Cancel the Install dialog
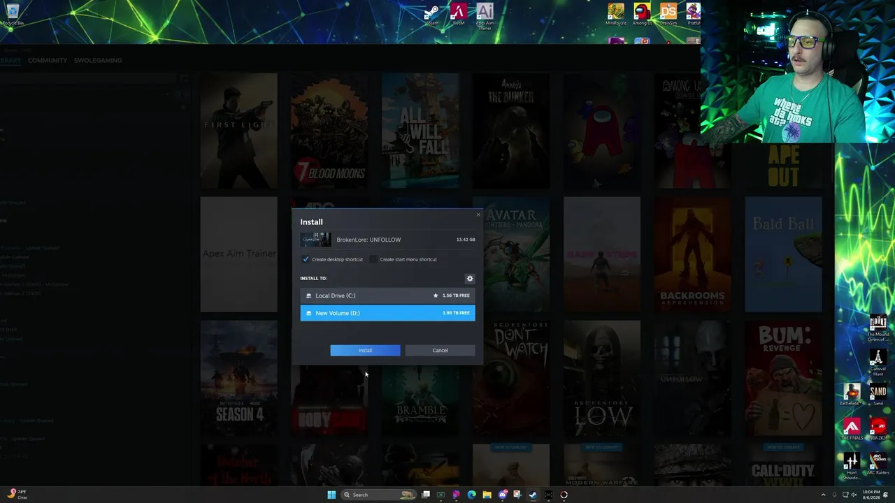 [x=440, y=351]
